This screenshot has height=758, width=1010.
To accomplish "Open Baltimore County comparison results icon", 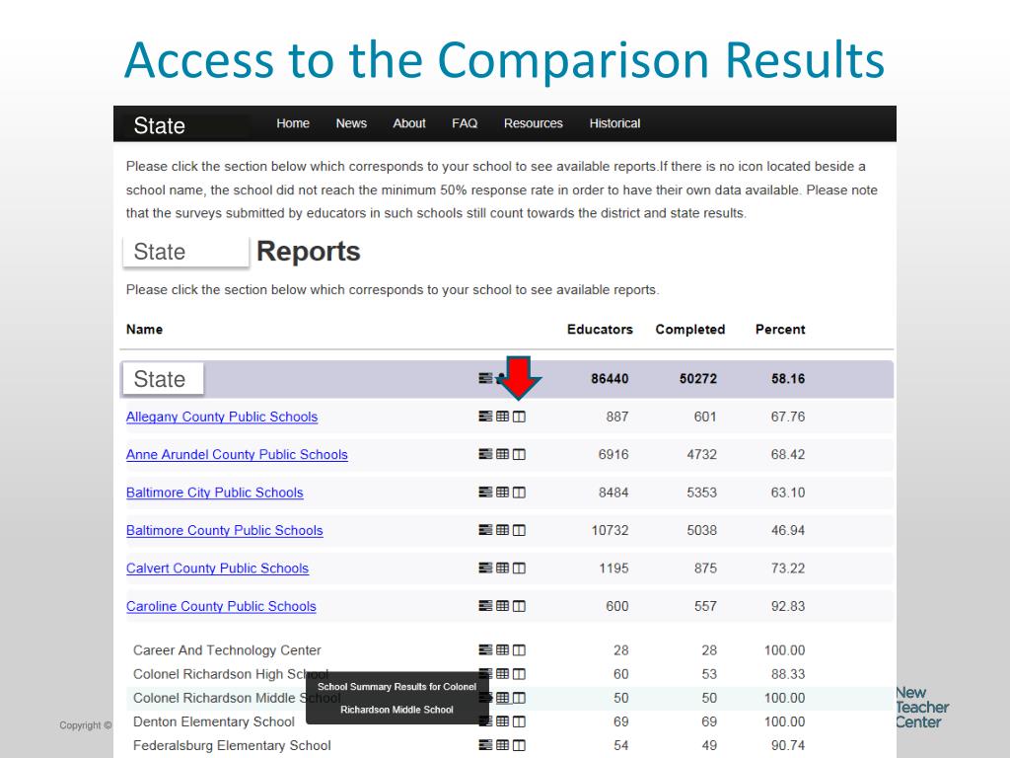I will tap(519, 530).
